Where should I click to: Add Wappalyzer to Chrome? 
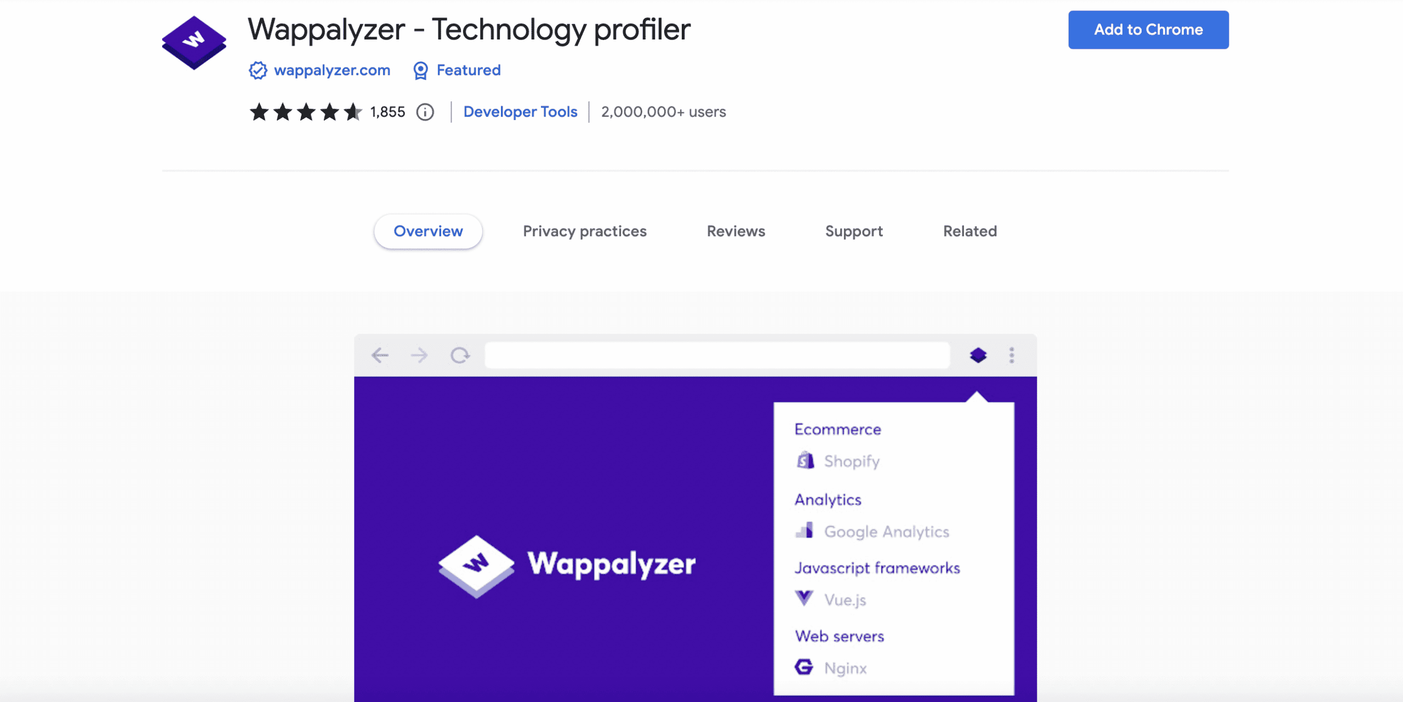tap(1148, 30)
